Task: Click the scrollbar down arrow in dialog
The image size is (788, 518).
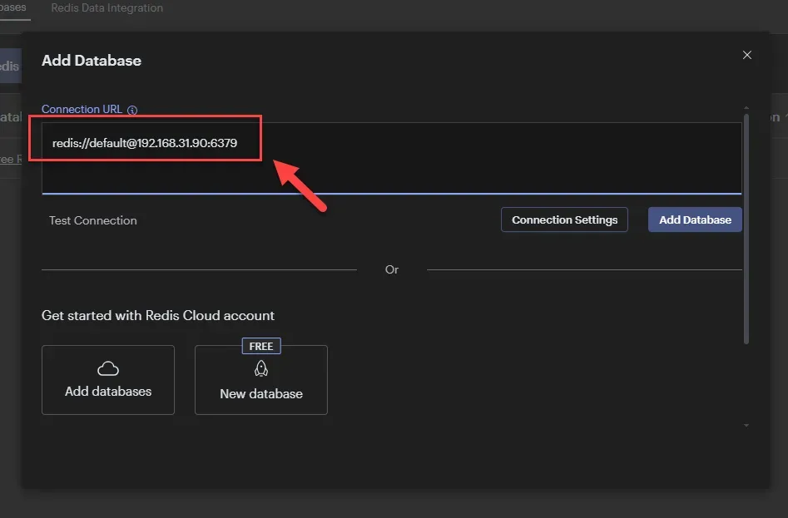Action: click(746, 425)
